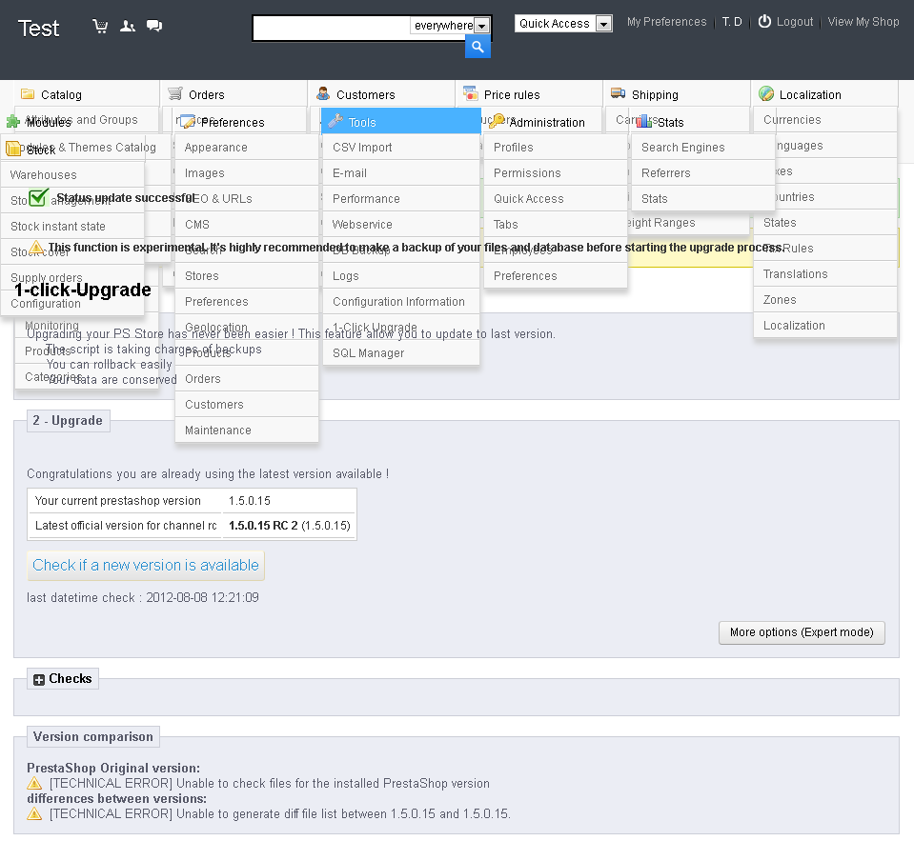The image size is (914, 841).
Task: Select CSV Import from Tools menu
Action: (401, 148)
